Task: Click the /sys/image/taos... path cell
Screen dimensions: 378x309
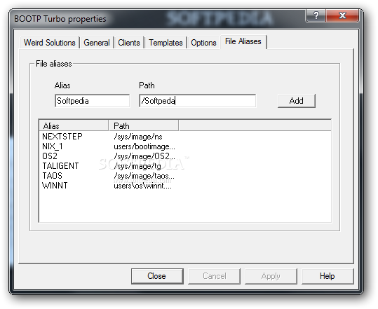Action: 144,176
